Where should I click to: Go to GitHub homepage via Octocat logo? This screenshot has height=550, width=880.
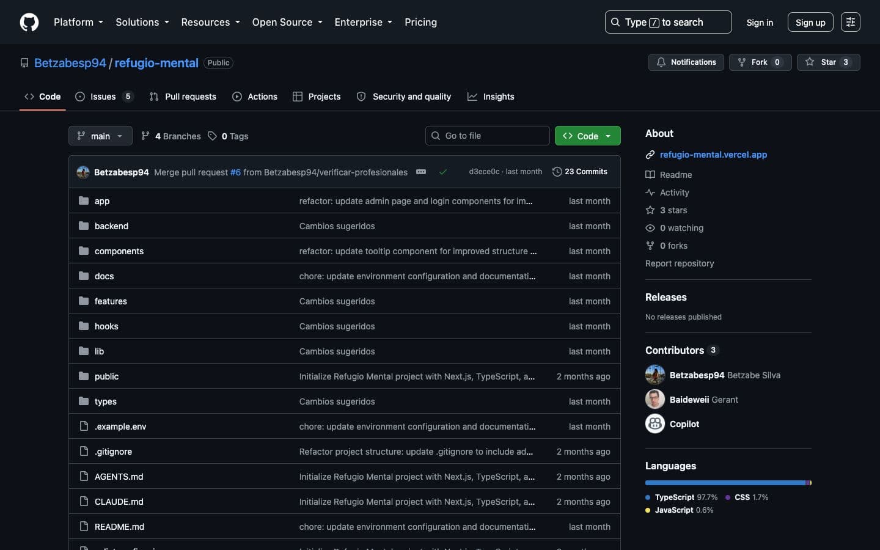pyautogui.click(x=29, y=23)
